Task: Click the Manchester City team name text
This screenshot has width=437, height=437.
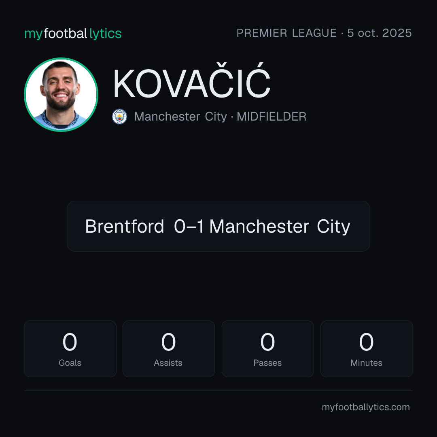Action: pos(180,117)
